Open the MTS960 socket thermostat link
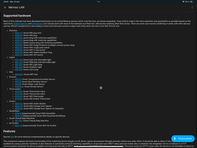The image size is (197, 148). [x=19, y=99]
